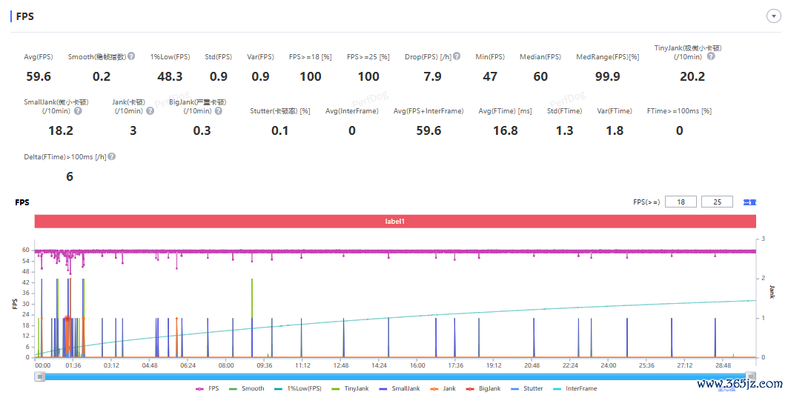Toggle Smooth series in chart legend
788x395 pixels.
point(246,388)
